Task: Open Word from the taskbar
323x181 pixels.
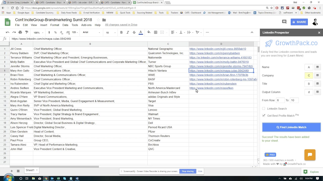Action: click(x=77, y=178)
